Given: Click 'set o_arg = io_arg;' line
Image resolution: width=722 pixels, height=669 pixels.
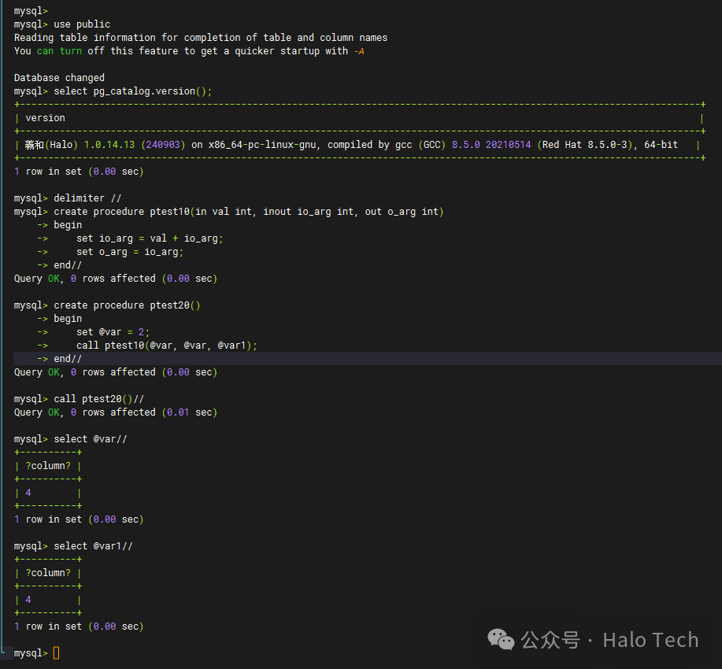Looking at the screenshot, I should pos(130,252).
